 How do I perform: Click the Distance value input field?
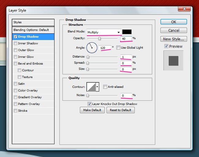coord(126,57)
